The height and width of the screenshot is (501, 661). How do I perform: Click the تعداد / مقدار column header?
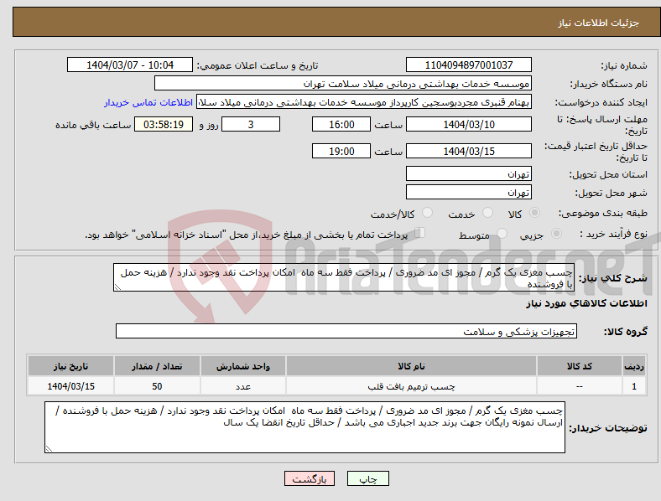(x=157, y=366)
